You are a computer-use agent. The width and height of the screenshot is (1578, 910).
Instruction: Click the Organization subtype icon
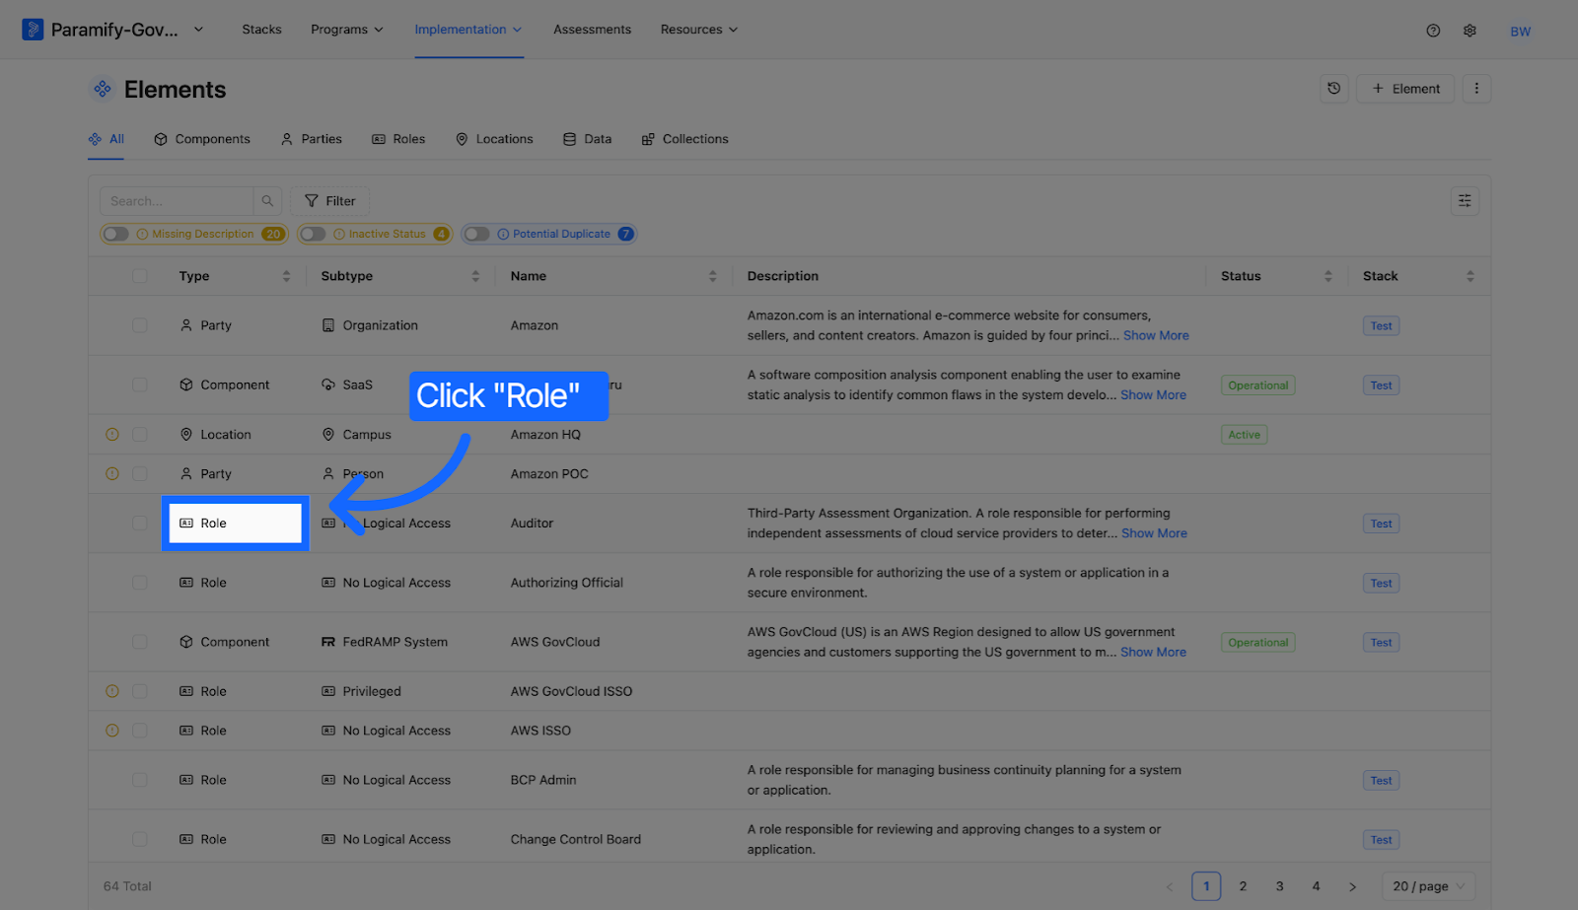pos(328,325)
